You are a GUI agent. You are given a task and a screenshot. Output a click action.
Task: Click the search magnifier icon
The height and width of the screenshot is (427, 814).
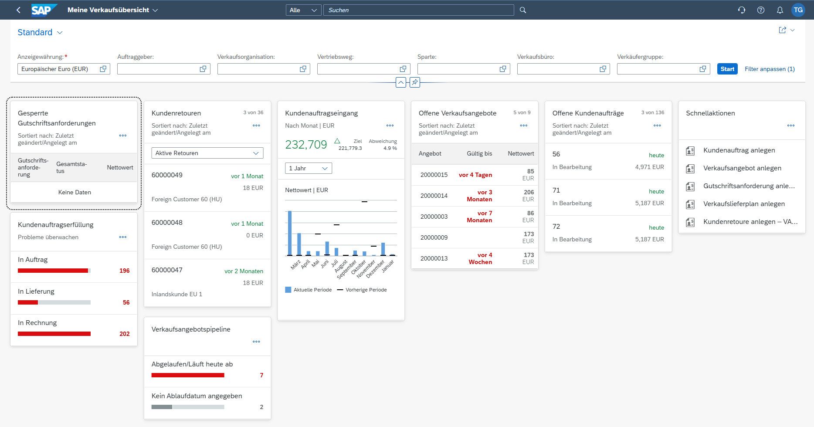pyautogui.click(x=522, y=10)
